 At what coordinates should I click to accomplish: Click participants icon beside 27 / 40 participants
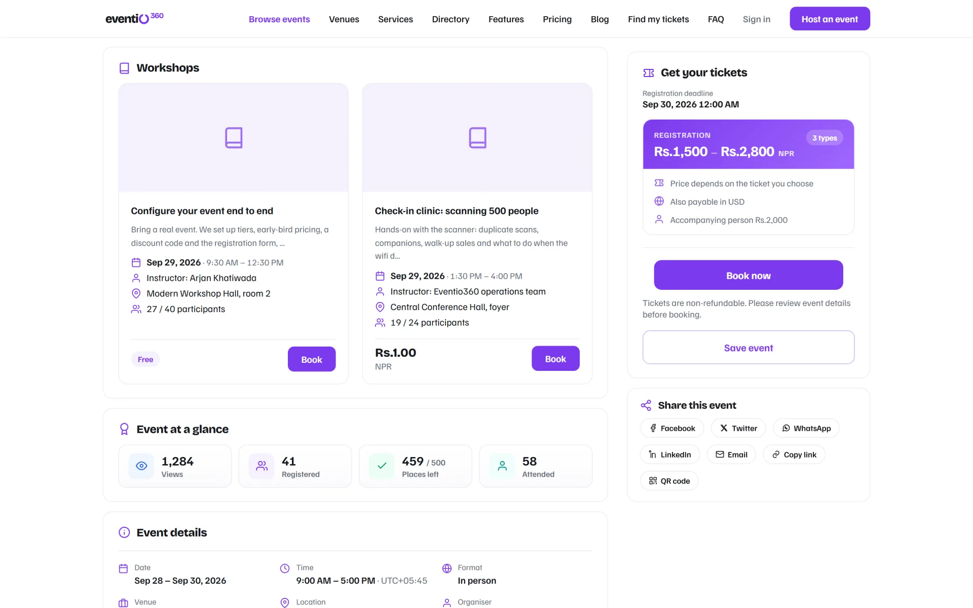coord(136,309)
